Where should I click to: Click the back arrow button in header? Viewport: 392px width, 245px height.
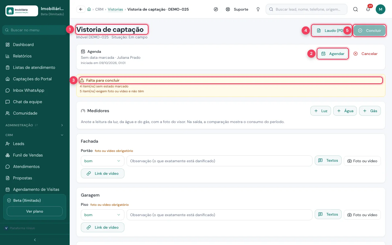pyautogui.click(x=81, y=9)
